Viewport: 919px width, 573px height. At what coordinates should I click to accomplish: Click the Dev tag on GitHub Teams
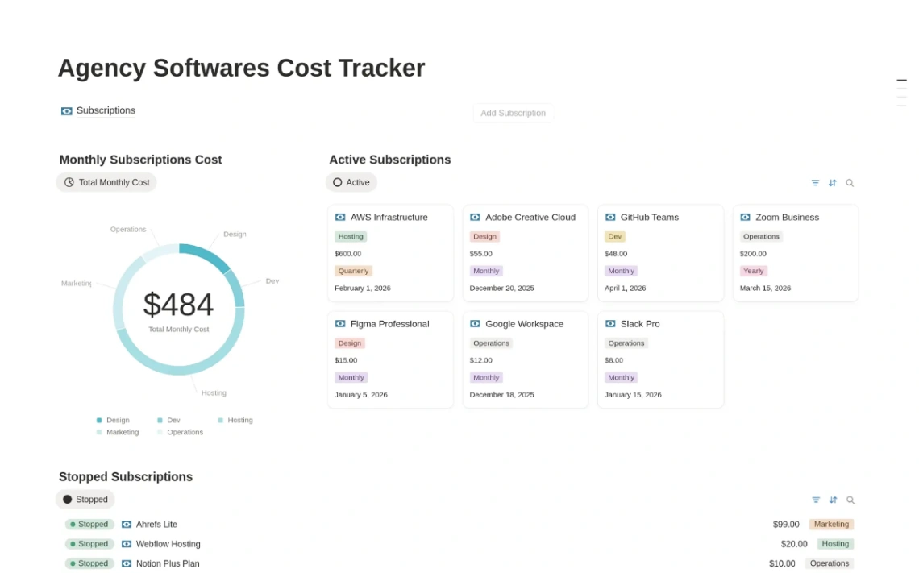point(615,237)
